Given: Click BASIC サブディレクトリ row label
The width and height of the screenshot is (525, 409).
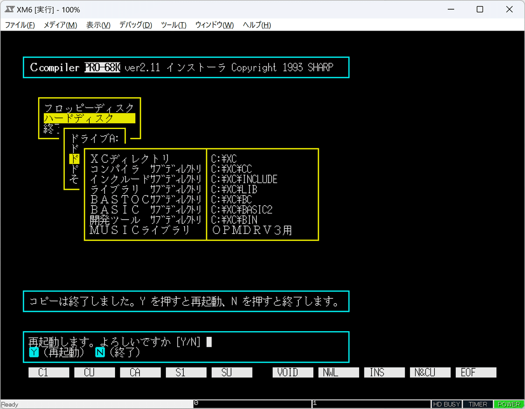Looking at the screenshot, I should point(146,209).
